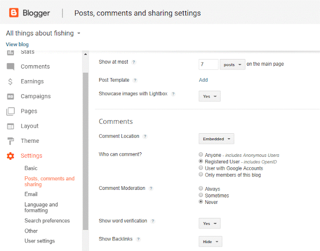Click the Blogger logo icon
This screenshot has height=251, width=320.
pyautogui.click(x=12, y=13)
